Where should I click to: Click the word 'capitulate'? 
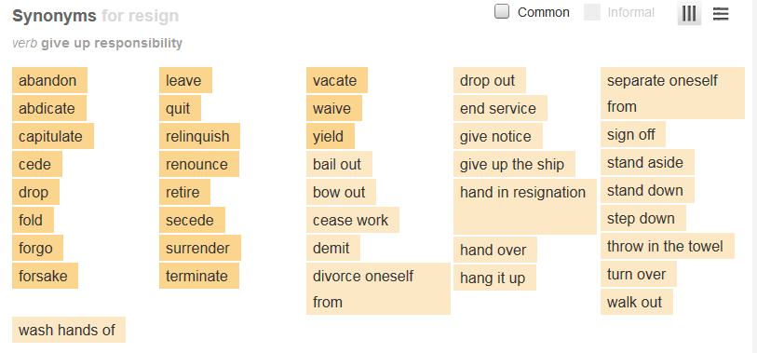[53, 136]
